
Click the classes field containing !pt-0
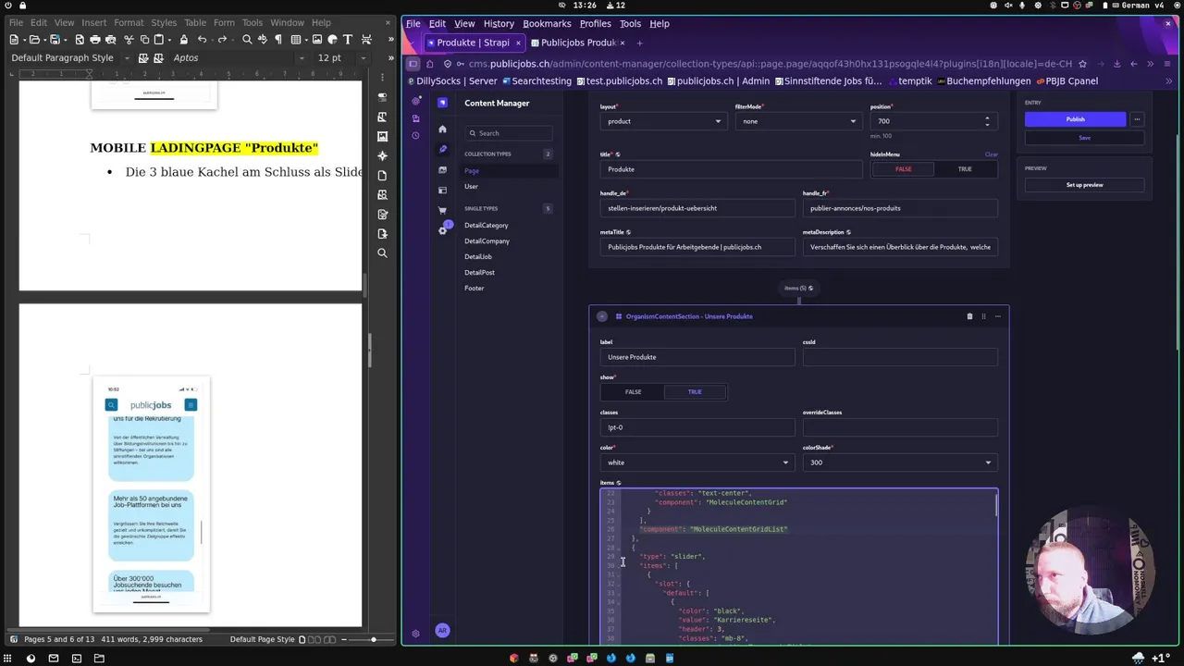coord(697,427)
